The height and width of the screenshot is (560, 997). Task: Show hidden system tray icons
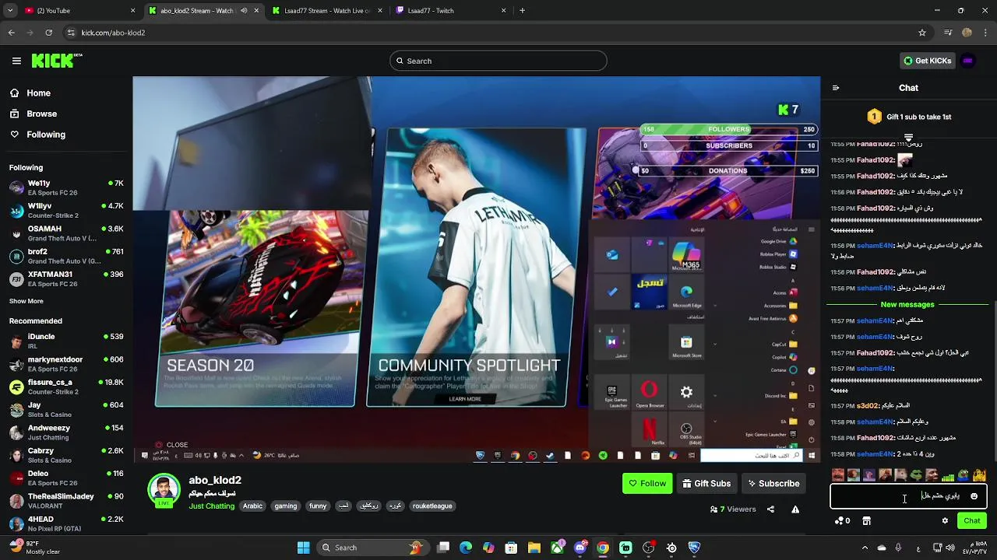tap(865, 548)
